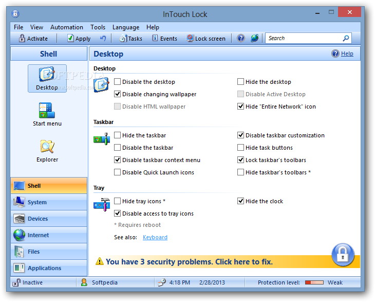Open the Automation menu

67,27
